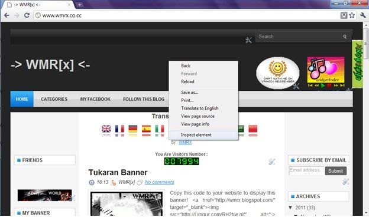Click the Submit email subscription button
This screenshot has width=369, height=217.
335,171
